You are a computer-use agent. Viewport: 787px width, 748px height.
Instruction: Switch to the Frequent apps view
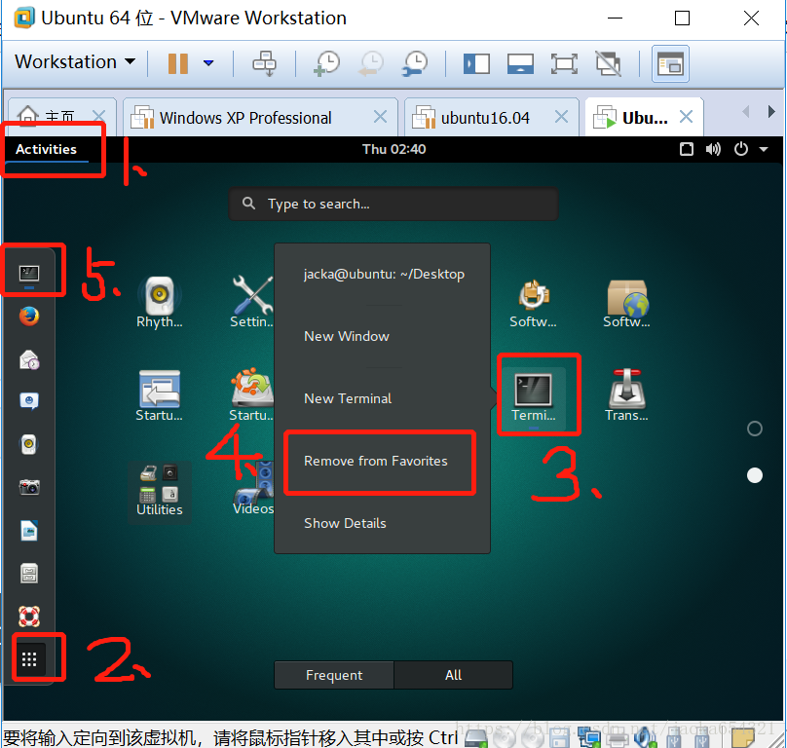[334, 675]
